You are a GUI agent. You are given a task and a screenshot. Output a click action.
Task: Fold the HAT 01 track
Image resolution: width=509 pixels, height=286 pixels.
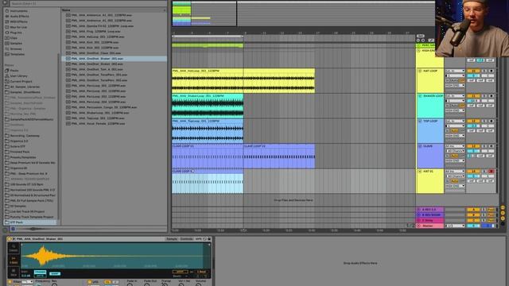(x=420, y=172)
